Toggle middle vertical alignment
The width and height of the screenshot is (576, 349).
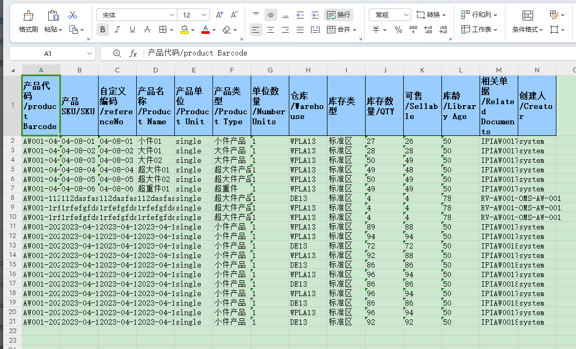(x=271, y=15)
